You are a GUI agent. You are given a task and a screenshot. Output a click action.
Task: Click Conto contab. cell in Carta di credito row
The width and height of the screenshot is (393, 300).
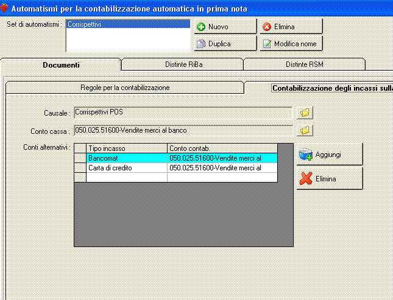pos(222,168)
